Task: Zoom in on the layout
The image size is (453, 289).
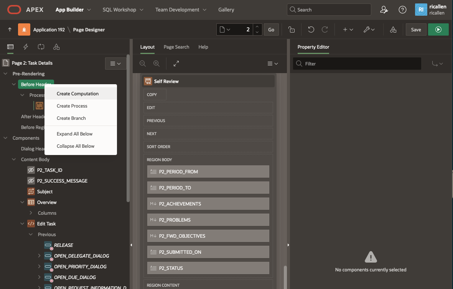Action: (x=156, y=64)
